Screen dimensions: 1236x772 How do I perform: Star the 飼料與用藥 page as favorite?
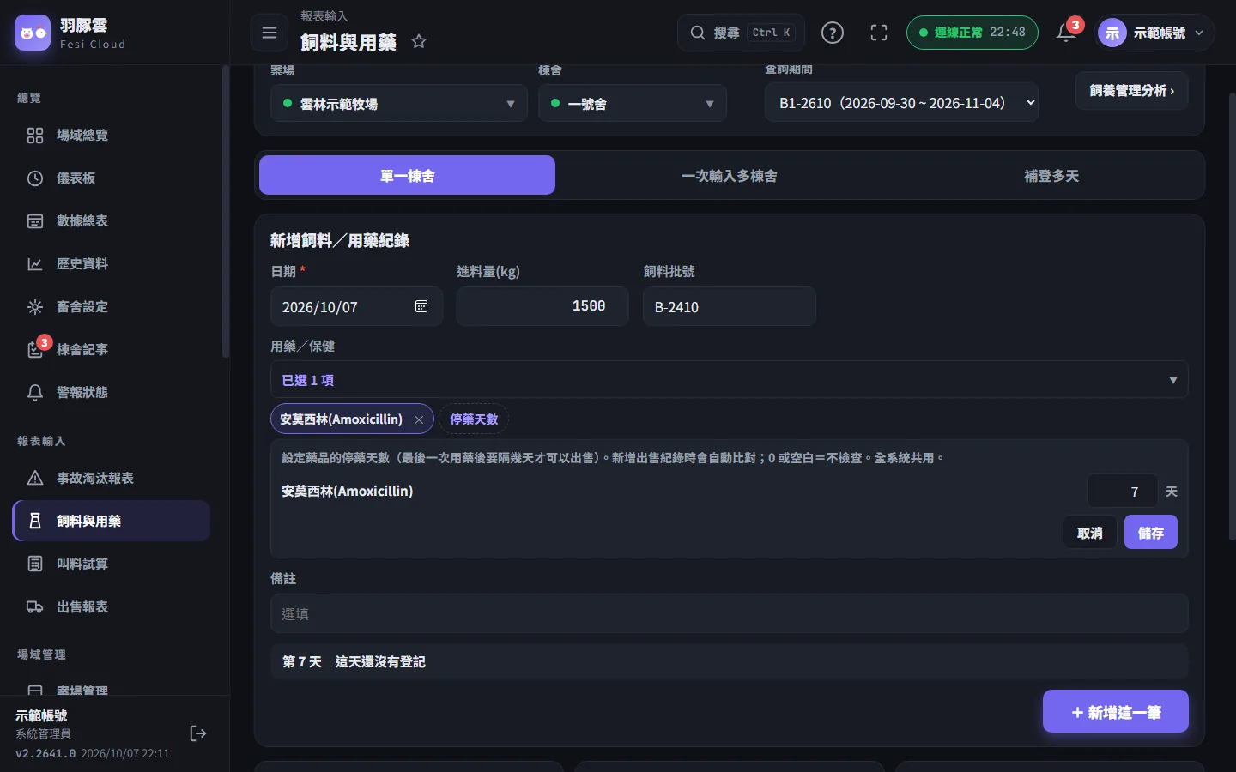tap(419, 41)
